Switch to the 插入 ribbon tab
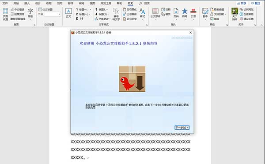 (27, 3)
